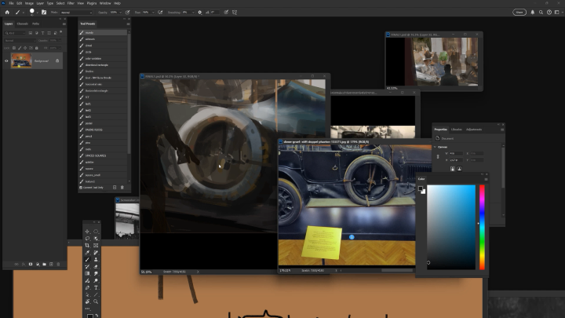Select the Dodge tool
The height and width of the screenshot is (318, 565).
tap(96, 280)
